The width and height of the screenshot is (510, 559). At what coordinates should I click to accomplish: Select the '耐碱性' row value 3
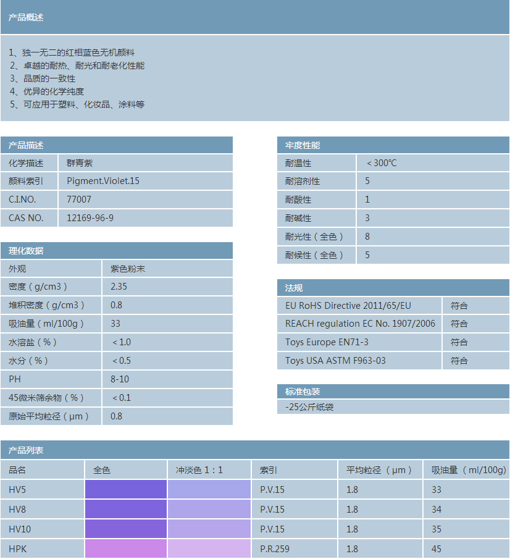click(x=367, y=218)
